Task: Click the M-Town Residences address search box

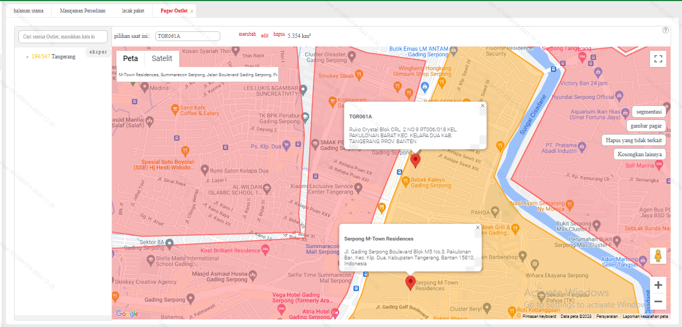Action: pyautogui.click(x=197, y=75)
